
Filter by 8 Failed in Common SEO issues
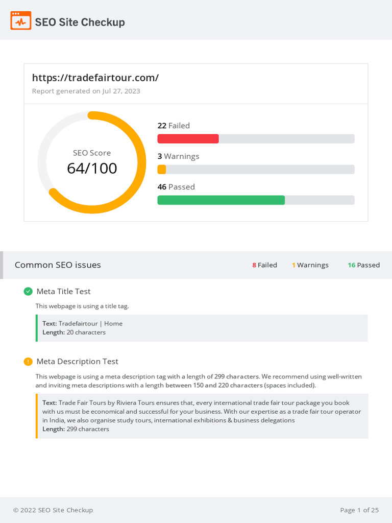[264, 265]
